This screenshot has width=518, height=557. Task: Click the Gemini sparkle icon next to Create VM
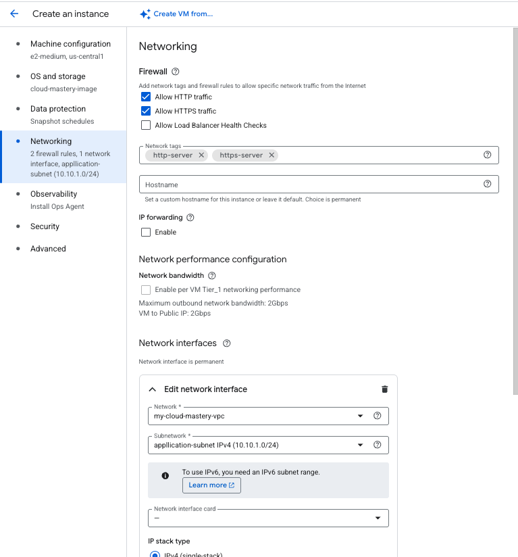145,14
